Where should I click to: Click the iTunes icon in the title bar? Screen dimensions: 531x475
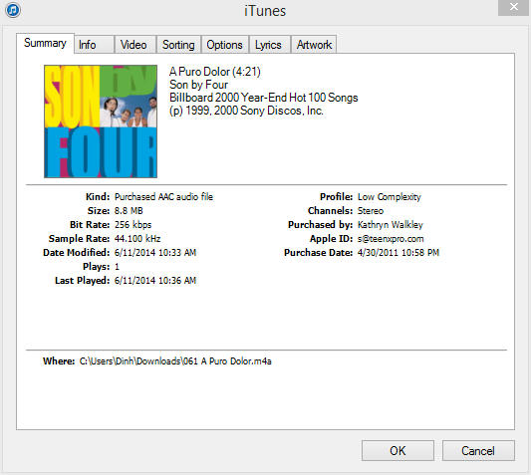(x=13, y=10)
